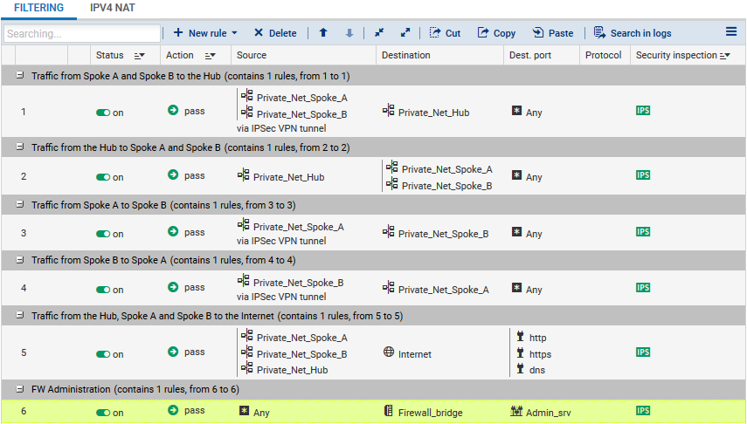Image resolution: width=747 pixels, height=424 pixels.
Task: Disable rule 6 using its status toggle
Action: coord(103,412)
